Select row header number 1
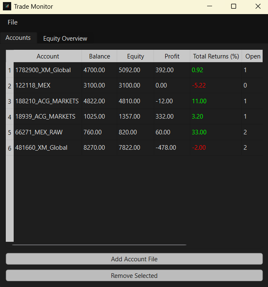The image size is (268, 287). (x=10, y=70)
